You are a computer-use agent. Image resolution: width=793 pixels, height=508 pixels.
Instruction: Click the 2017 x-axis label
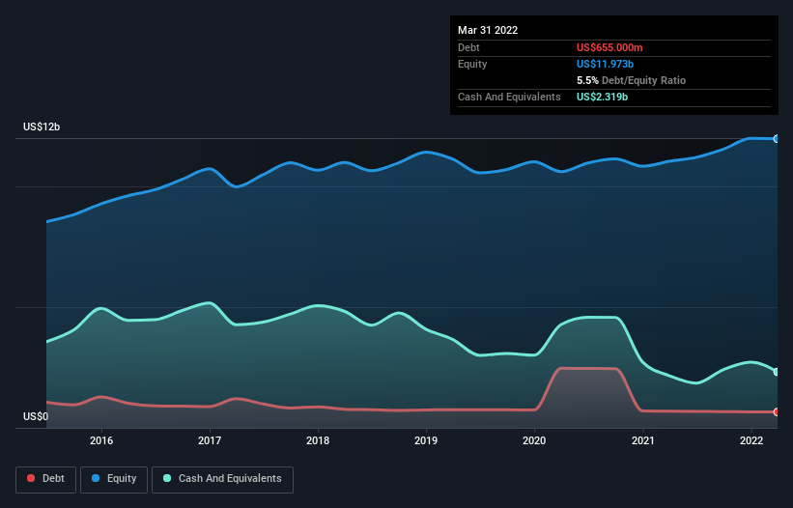pyautogui.click(x=210, y=440)
